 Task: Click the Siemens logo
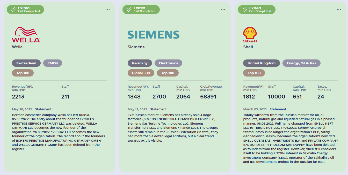coord(154,35)
